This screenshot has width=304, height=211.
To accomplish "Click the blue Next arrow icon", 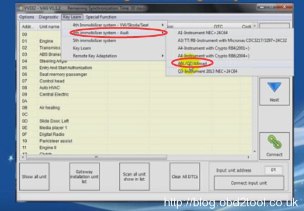I will tap(274, 87).
